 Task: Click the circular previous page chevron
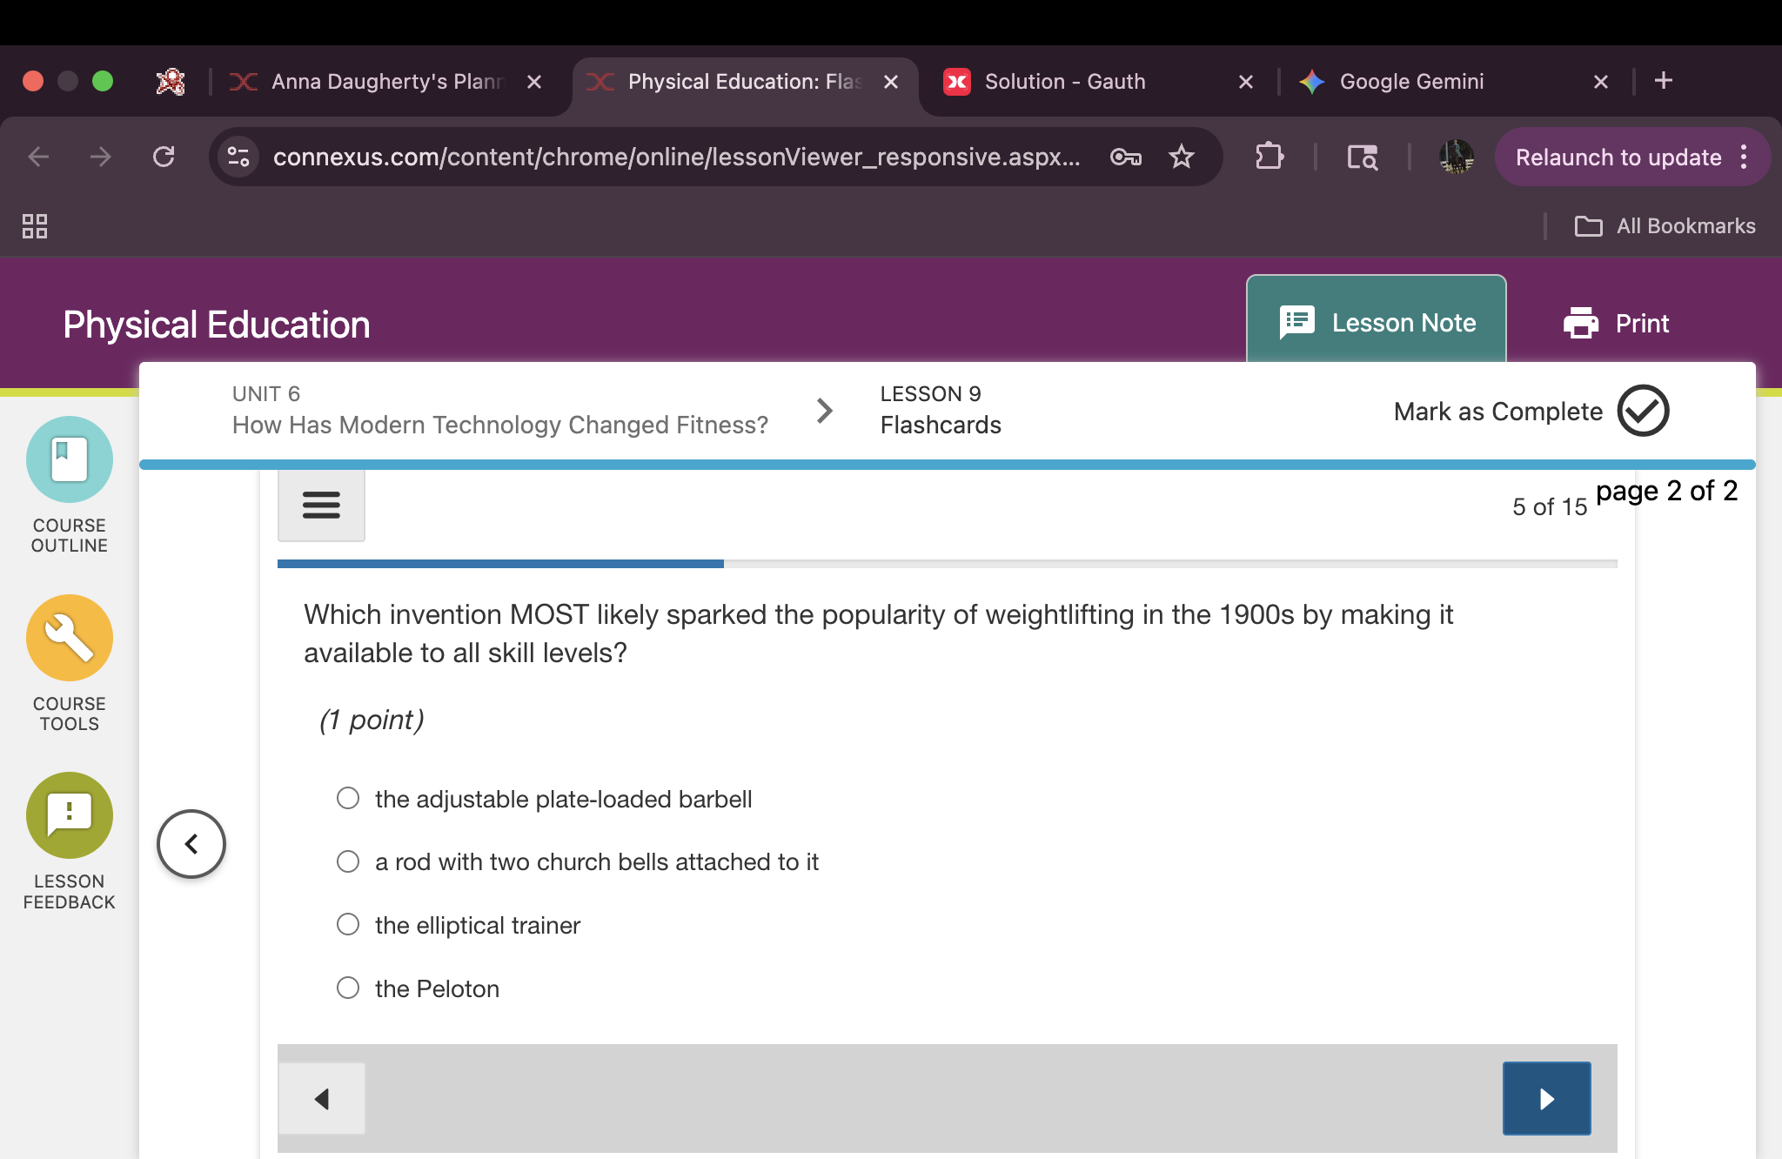[191, 844]
